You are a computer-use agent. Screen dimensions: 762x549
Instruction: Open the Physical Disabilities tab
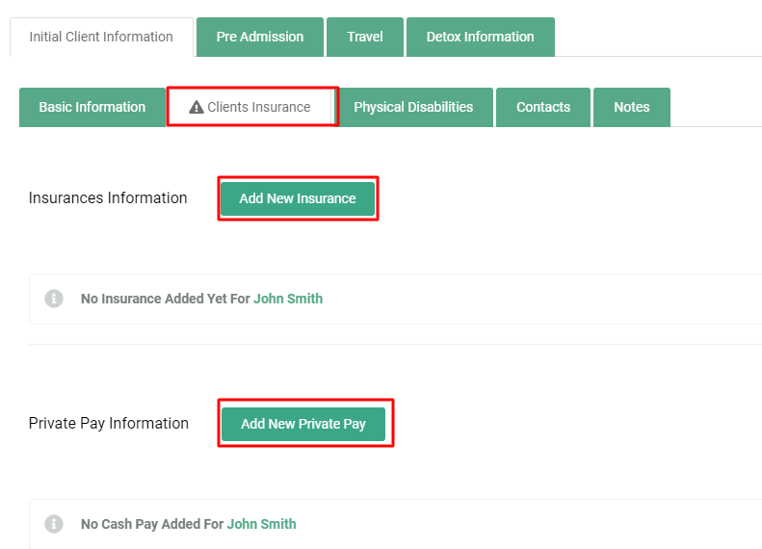tap(413, 107)
